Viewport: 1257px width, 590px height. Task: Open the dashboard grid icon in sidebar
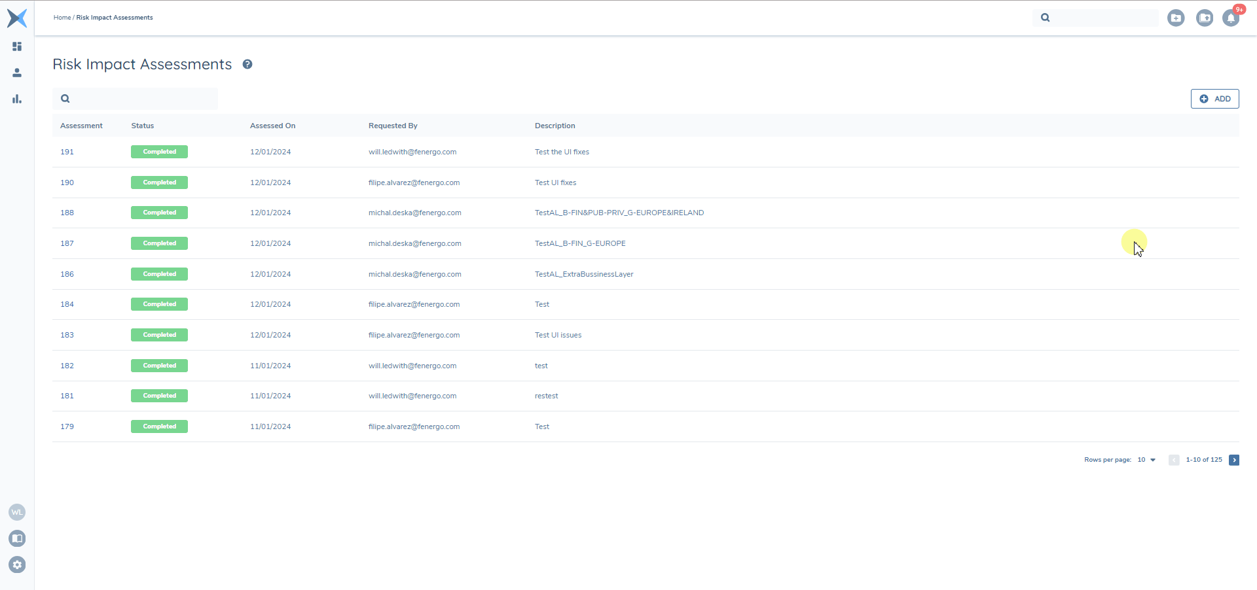[17, 46]
